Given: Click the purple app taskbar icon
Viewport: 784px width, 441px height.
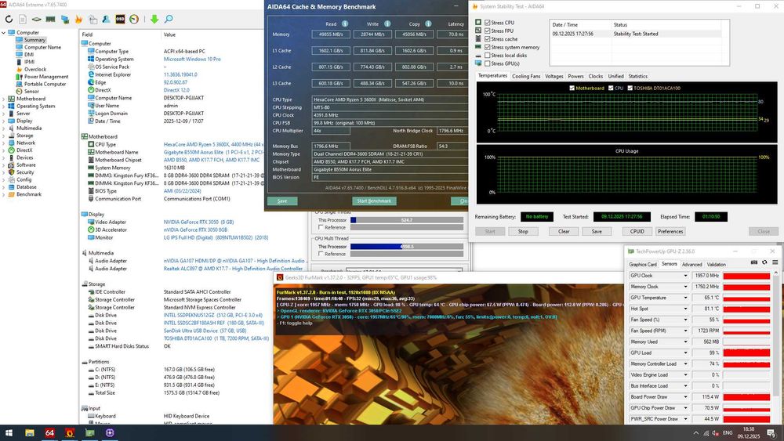Looking at the screenshot, I should tap(110, 432).
